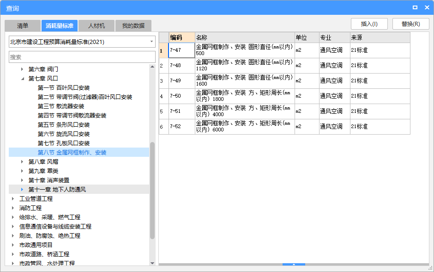
Task: Expand the 第八章 风帽 node
Action: 22,161
